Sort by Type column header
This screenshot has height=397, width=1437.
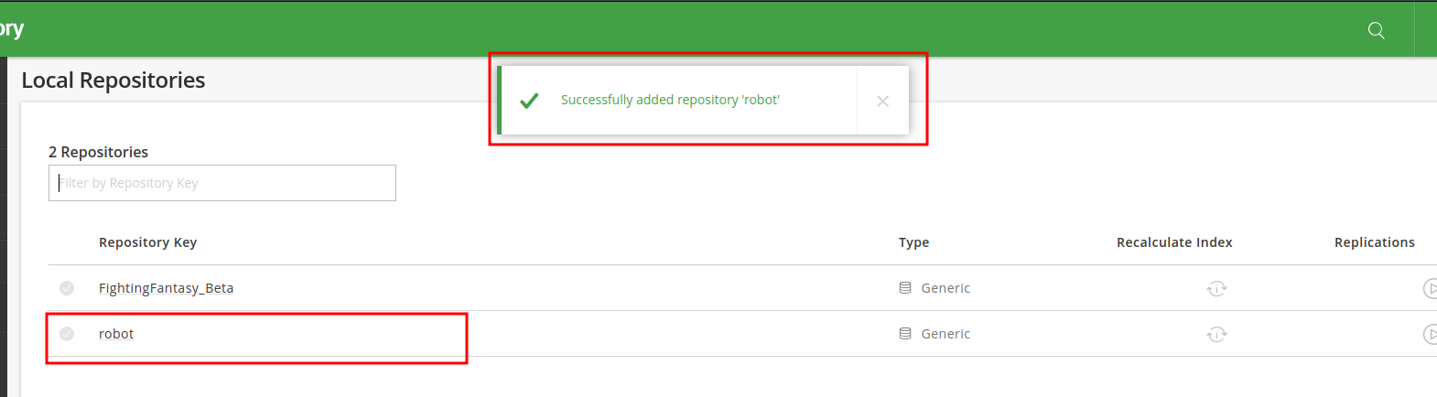913,242
